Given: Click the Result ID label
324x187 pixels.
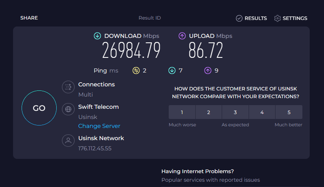Looking at the screenshot, I should coord(150,18).
